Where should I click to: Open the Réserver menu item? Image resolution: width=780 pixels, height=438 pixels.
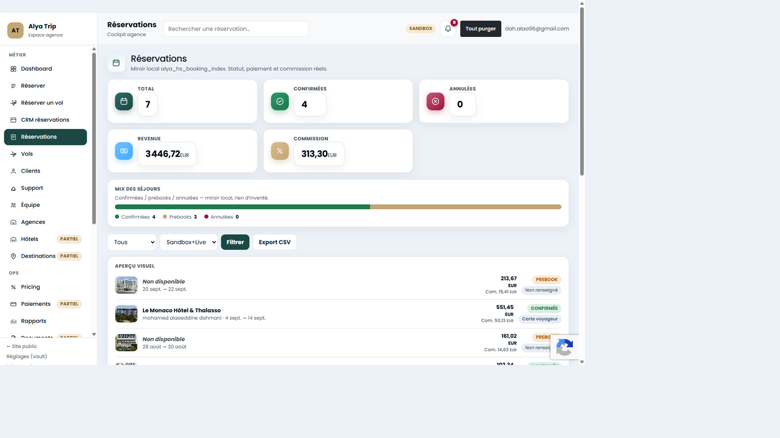click(45, 86)
